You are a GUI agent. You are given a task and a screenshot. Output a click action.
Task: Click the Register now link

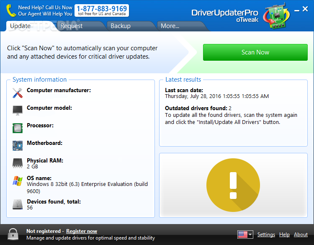[82, 231]
